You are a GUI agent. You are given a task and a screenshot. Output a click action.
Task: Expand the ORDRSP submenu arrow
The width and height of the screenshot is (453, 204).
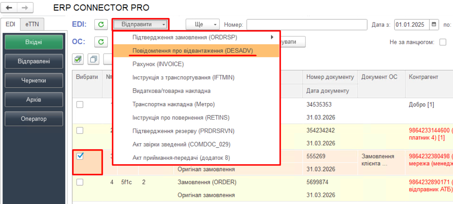tap(272, 37)
